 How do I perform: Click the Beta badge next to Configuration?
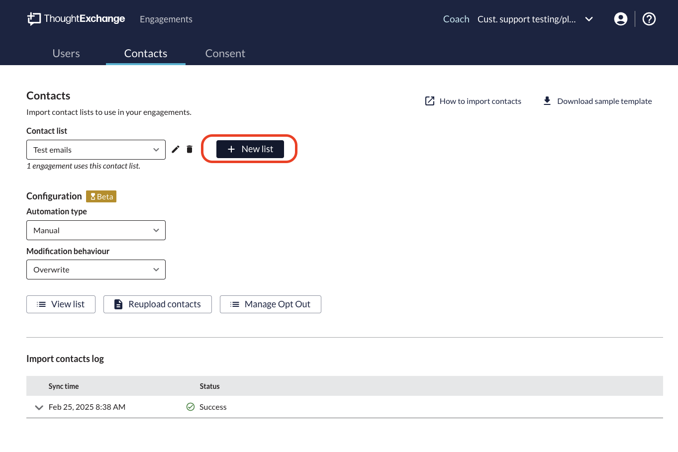(x=101, y=196)
